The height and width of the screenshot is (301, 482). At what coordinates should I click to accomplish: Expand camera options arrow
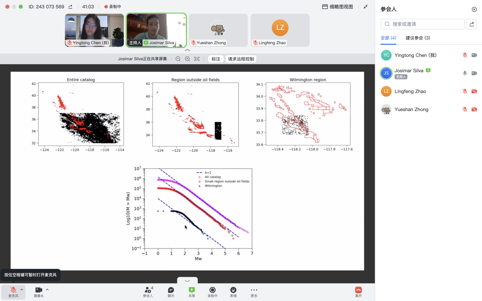(47, 289)
